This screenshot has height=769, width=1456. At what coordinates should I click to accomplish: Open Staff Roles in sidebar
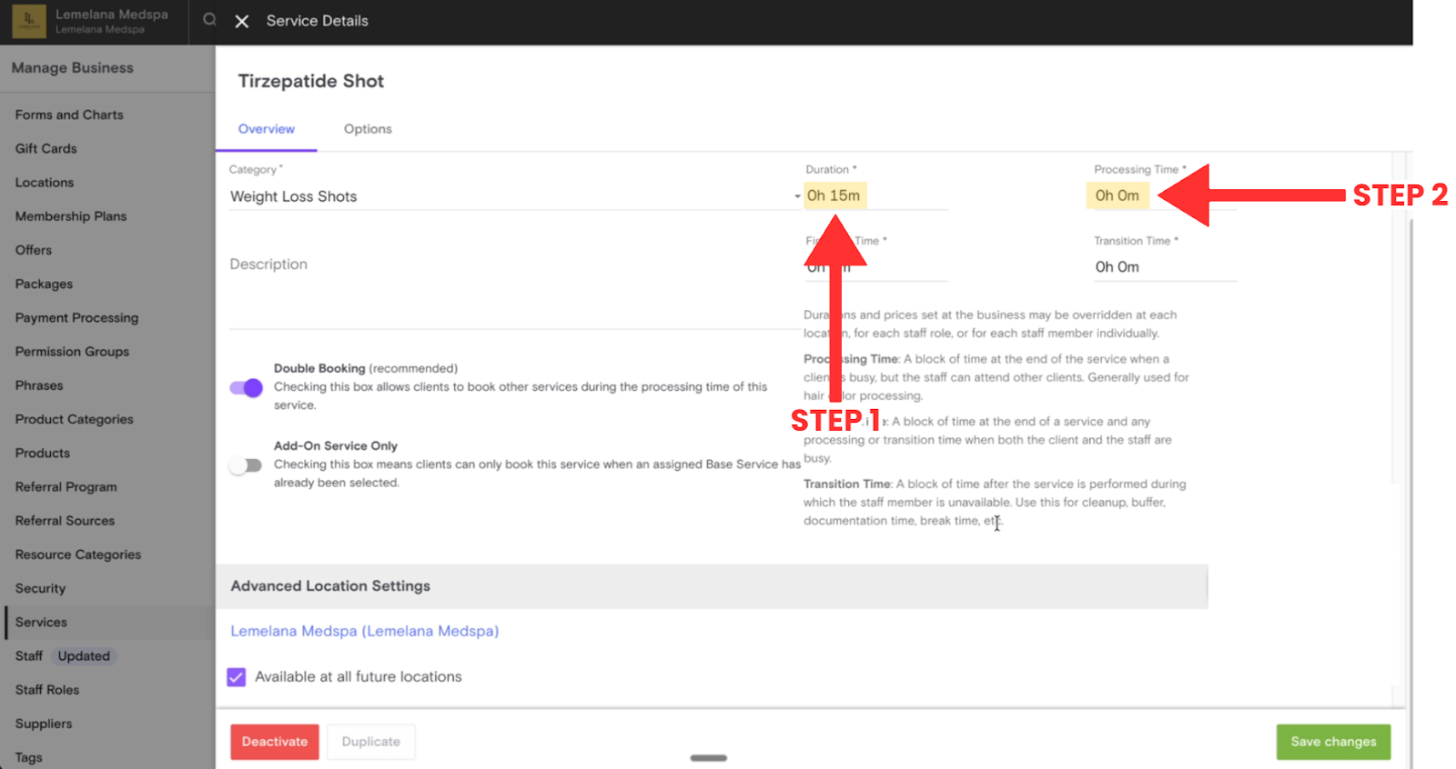(x=47, y=690)
